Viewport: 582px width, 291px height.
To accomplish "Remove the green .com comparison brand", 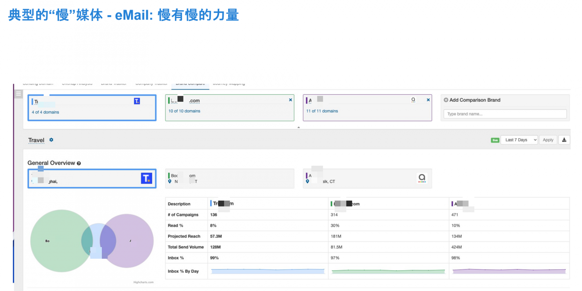I will (290, 100).
